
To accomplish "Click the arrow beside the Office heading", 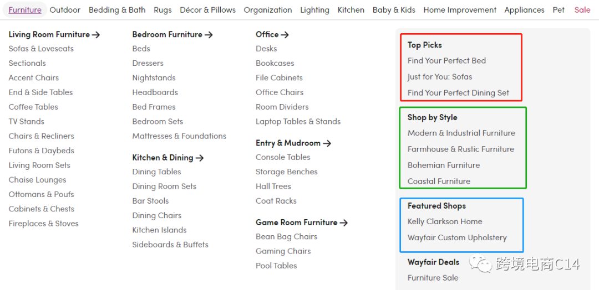I will pos(285,35).
